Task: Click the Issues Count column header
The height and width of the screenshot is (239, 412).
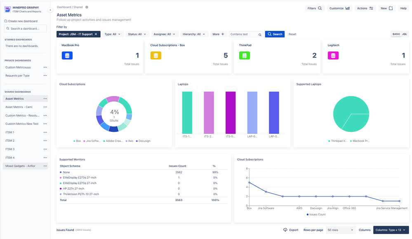Action: [x=177, y=166]
